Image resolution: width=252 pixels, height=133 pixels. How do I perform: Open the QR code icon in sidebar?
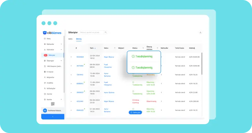point(53,104)
